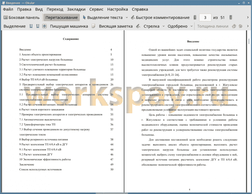
Task: Click contents entry '8 Выбор резервного источника питания'
Action: point(44,140)
